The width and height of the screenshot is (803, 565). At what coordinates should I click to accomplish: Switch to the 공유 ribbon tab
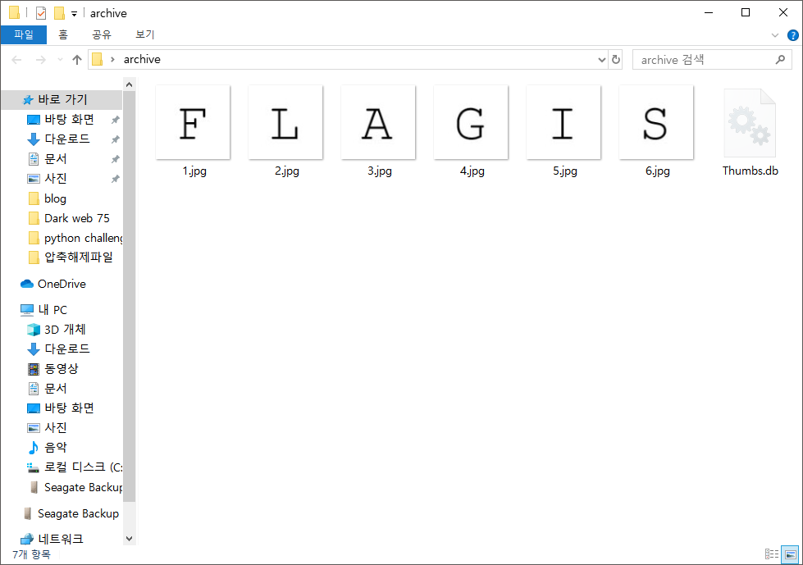pos(102,34)
